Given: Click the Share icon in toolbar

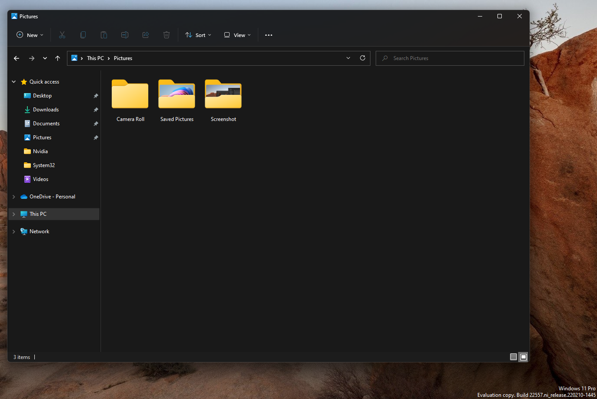Looking at the screenshot, I should point(146,35).
